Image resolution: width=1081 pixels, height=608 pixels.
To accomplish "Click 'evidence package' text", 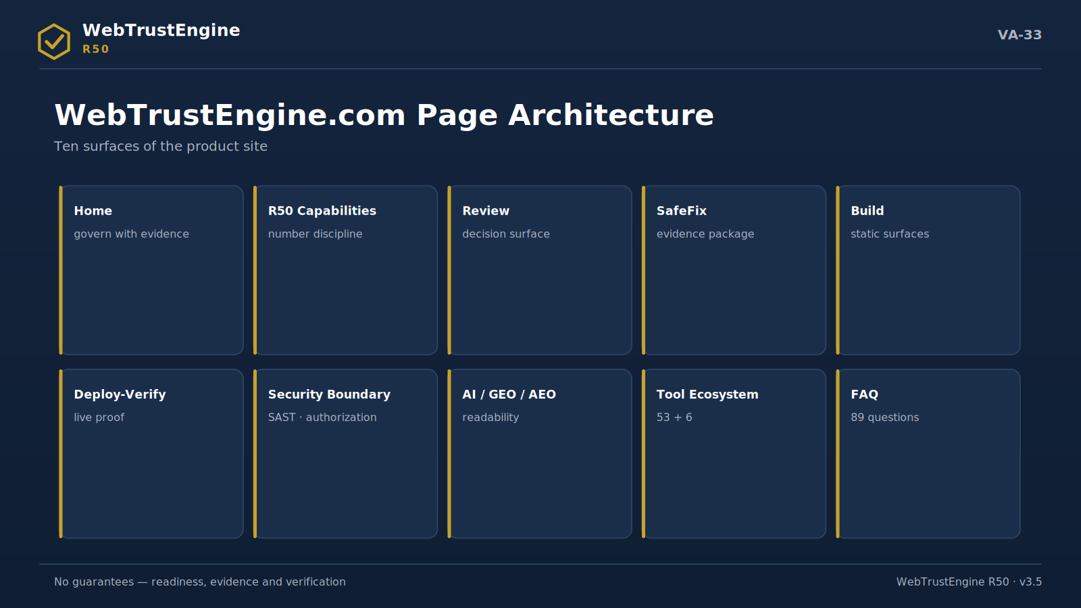I will coord(705,234).
